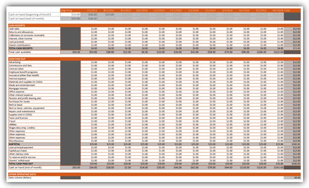Click the 'Cash on hand (beginning of month)' label
309x188 pixels.
click(30, 14)
